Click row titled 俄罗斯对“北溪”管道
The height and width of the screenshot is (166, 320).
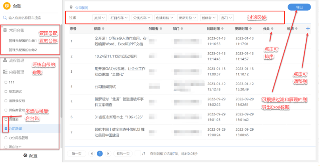tap(190, 102)
